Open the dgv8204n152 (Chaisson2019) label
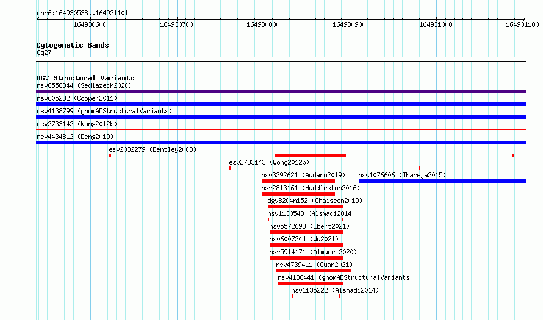The image size is (543, 320). point(315,201)
